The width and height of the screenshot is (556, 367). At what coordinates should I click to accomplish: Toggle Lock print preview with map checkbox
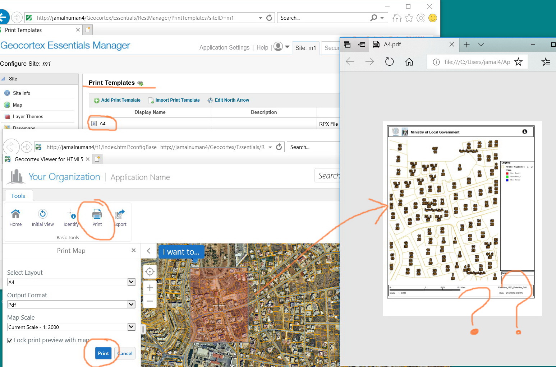pyautogui.click(x=10, y=340)
